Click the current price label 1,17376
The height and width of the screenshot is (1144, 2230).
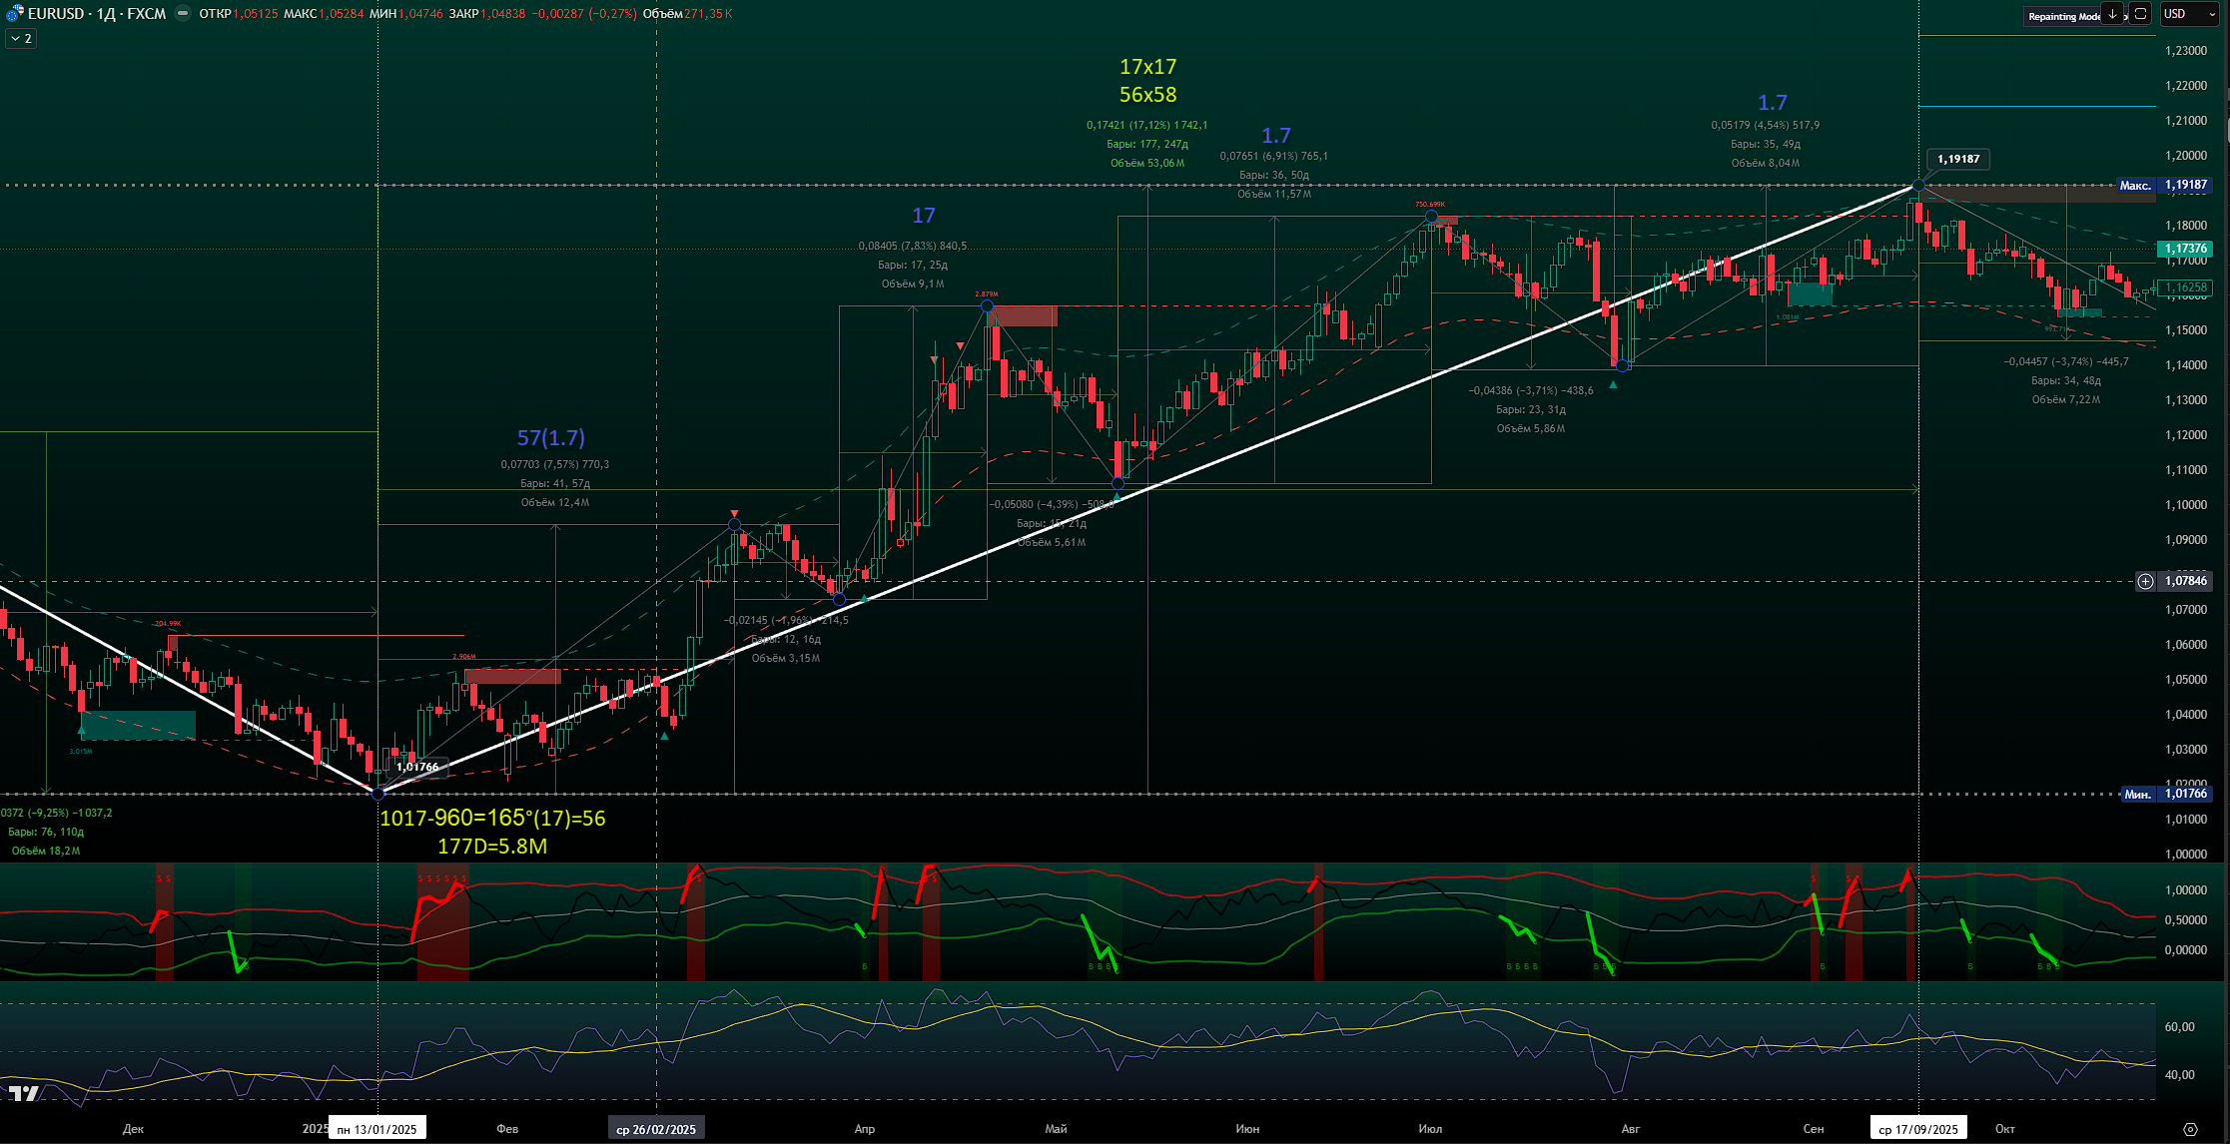[2185, 249]
